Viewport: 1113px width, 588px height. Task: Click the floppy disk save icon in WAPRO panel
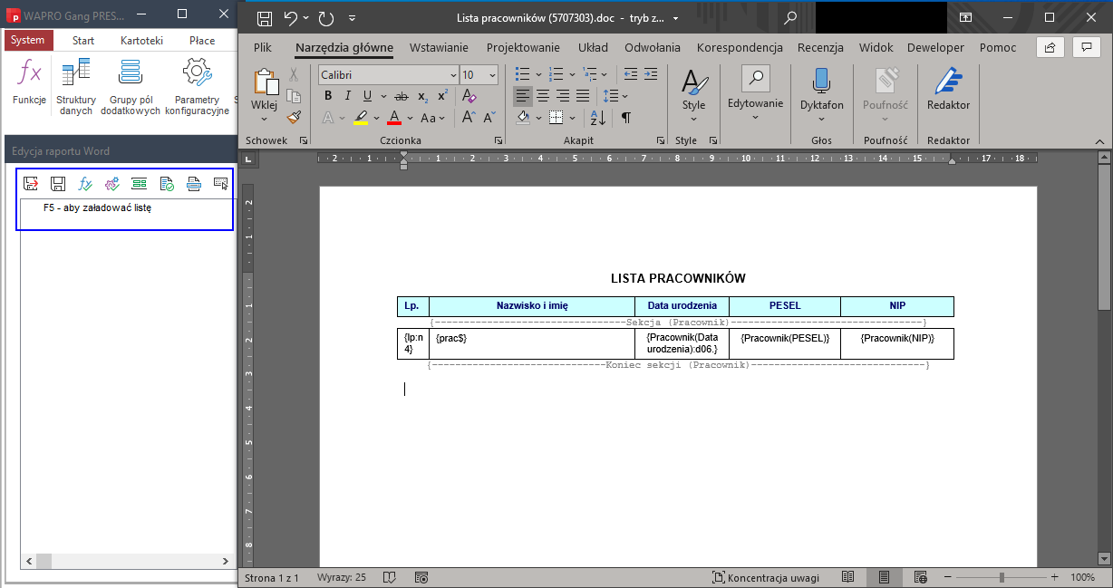[x=58, y=184]
